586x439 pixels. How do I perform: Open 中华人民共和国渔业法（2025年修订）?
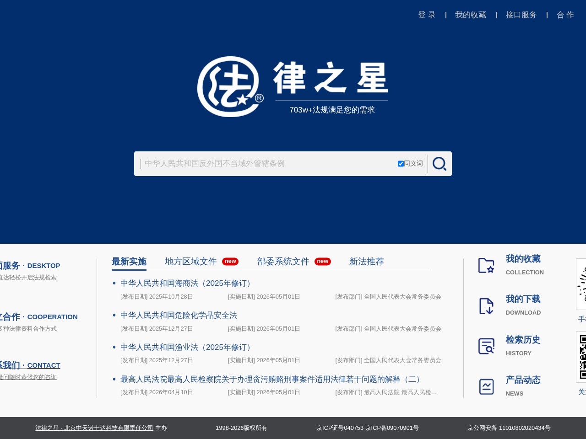(x=187, y=348)
